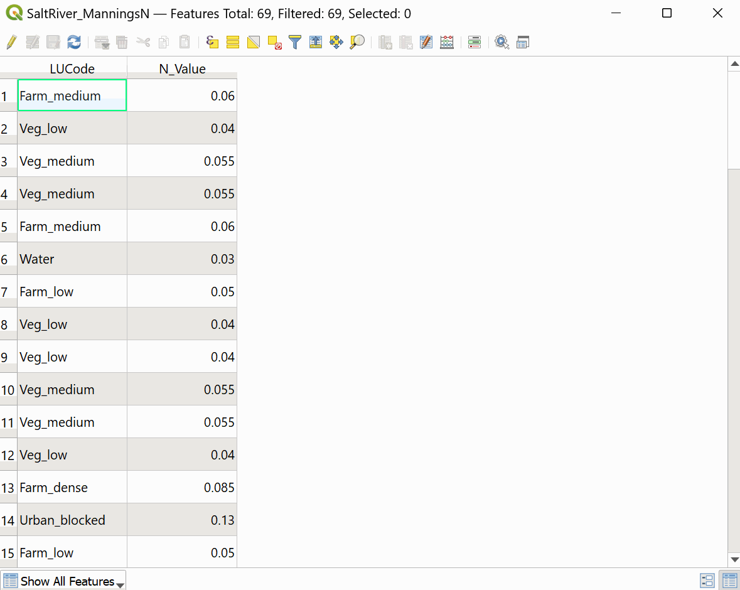
Task: Open conditional formatting panel
Action: point(475,42)
